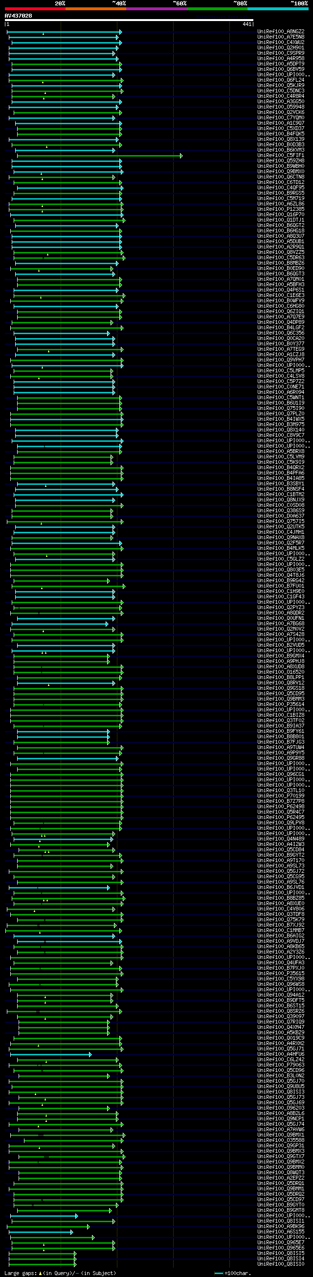Select label UniRef100_C7YQM0
This screenshot has width=313, height=1277.
tap(281, 118)
